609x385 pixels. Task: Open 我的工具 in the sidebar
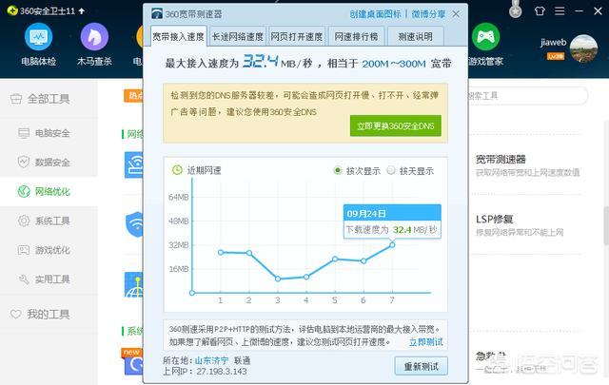[49, 314]
